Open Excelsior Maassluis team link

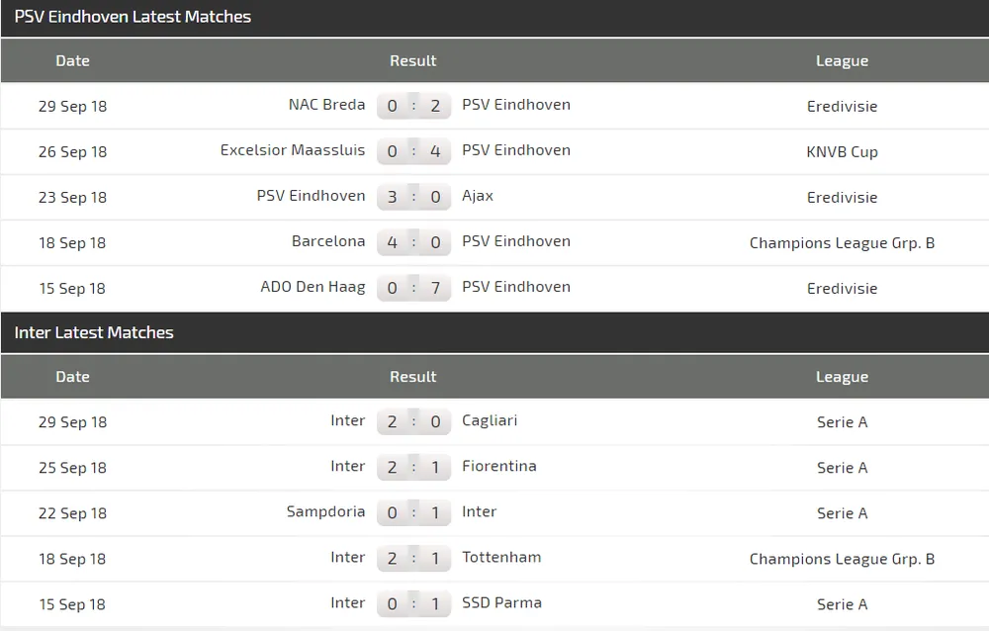click(293, 150)
